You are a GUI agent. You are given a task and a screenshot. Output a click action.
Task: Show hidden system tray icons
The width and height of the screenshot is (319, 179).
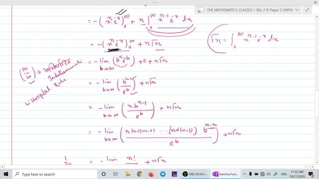245,174
